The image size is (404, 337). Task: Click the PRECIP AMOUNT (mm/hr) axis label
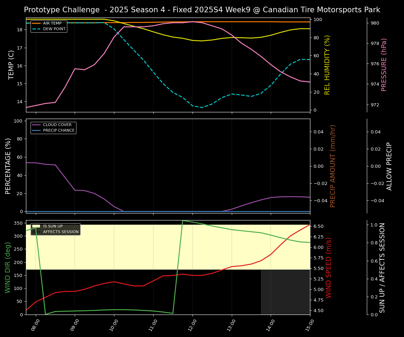pyautogui.click(x=333, y=166)
